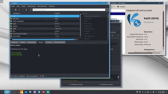Image resolution: width=168 pixels, height=94 pixels.
Task: Open the http://kaosx.us link in Info Center
Action: tap(149, 22)
